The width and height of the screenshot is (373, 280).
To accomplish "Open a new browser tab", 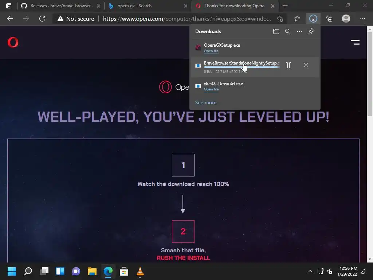I will (285, 6).
